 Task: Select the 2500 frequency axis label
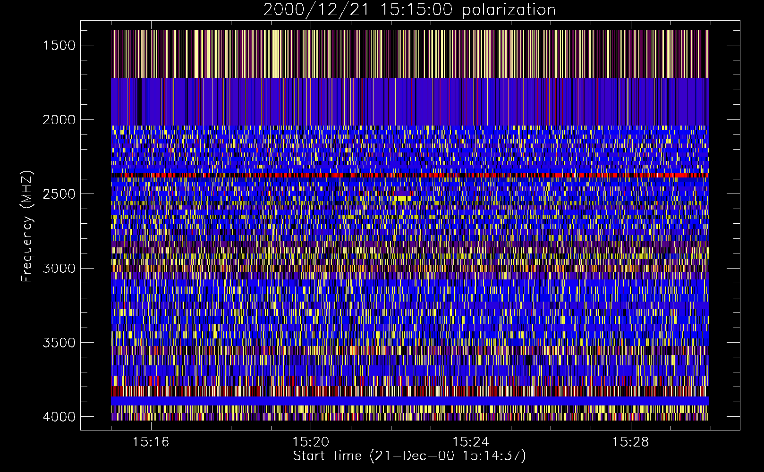pos(59,194)
